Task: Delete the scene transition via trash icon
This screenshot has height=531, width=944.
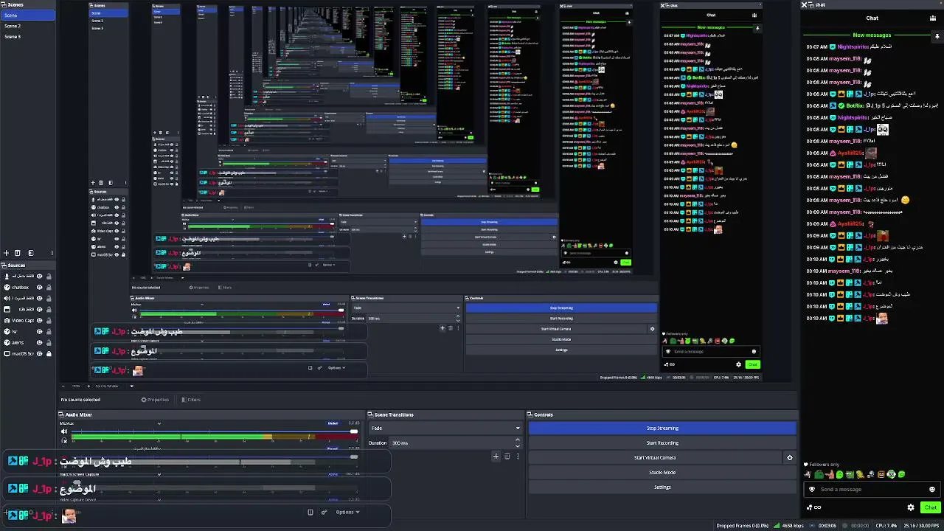Action: 507,457
